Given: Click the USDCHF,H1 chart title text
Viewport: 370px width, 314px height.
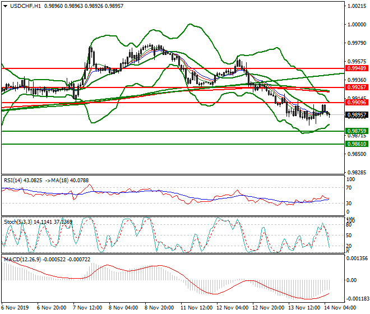Looking at the screenshot, I should tap(25, 6).
